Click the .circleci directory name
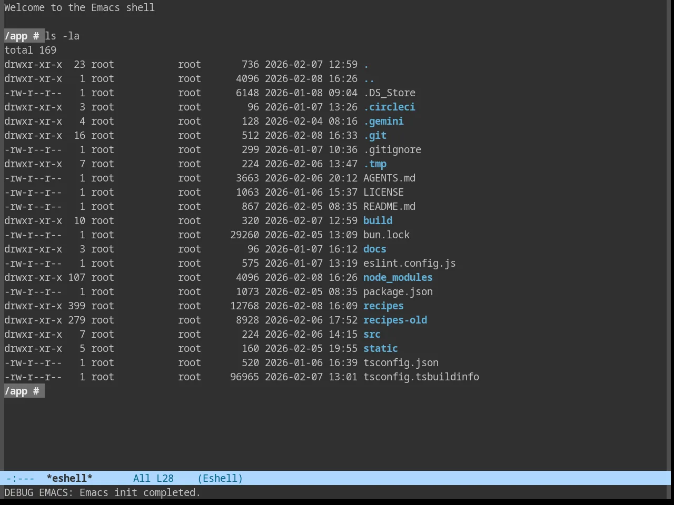 389,107
